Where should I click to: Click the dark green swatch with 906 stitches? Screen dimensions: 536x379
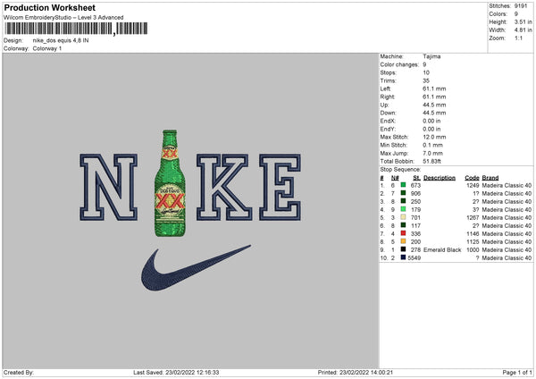point(404,193)
